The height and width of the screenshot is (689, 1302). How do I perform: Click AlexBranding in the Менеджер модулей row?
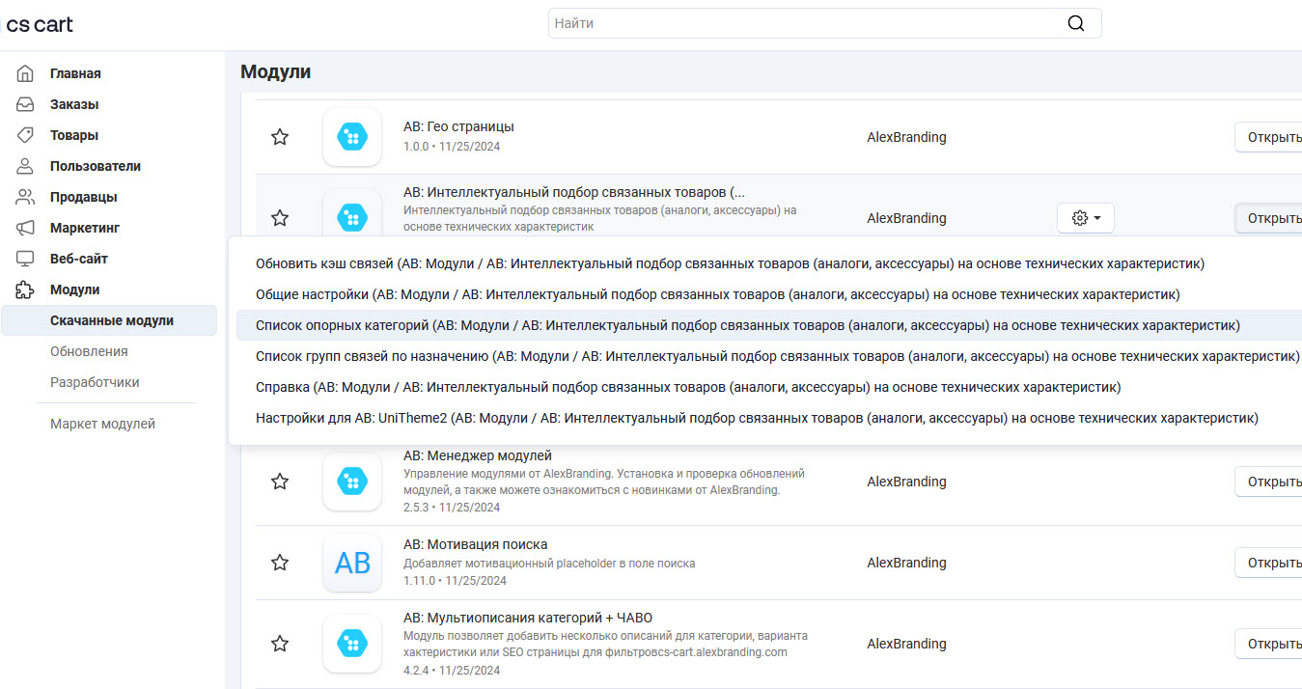pyautogui.click(x=906, y=482)
